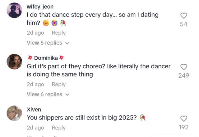199x137 pixels.
Task: Open Xiven's profile picture
Action: (14, 113)
